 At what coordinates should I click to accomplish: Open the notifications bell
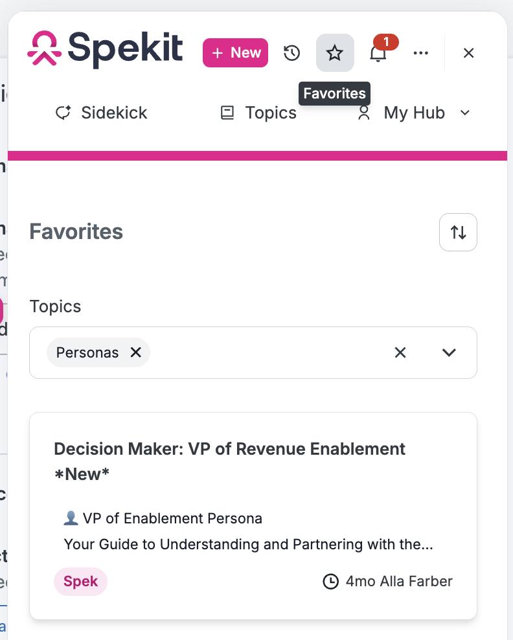pyautogui.click(x=378, y=53)
